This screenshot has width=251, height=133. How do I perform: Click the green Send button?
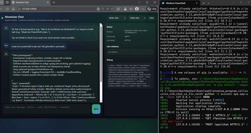pos(96,109)
